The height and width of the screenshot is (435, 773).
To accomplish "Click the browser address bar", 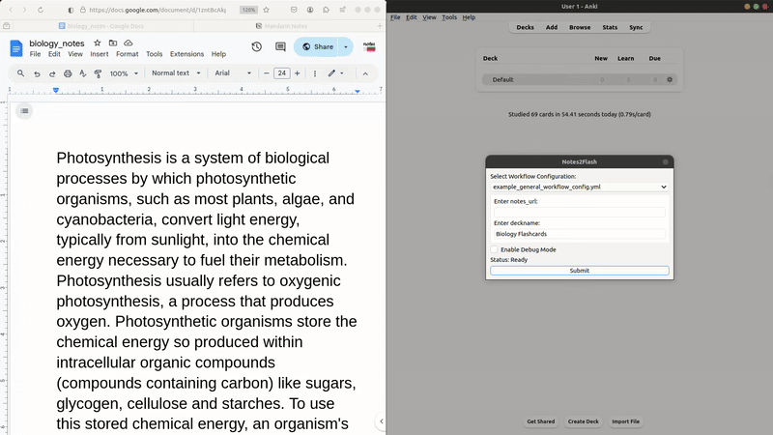I will tap(157, 10).
